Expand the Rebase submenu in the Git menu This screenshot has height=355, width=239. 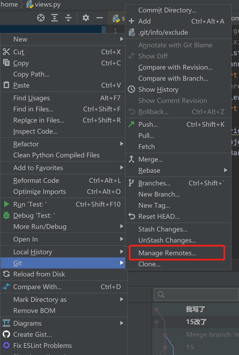click(x=225, y=170)
